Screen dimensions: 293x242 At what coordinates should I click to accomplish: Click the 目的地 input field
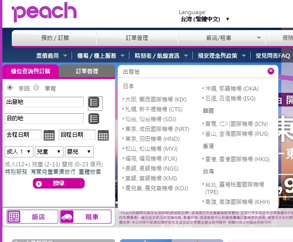point(44,118)
